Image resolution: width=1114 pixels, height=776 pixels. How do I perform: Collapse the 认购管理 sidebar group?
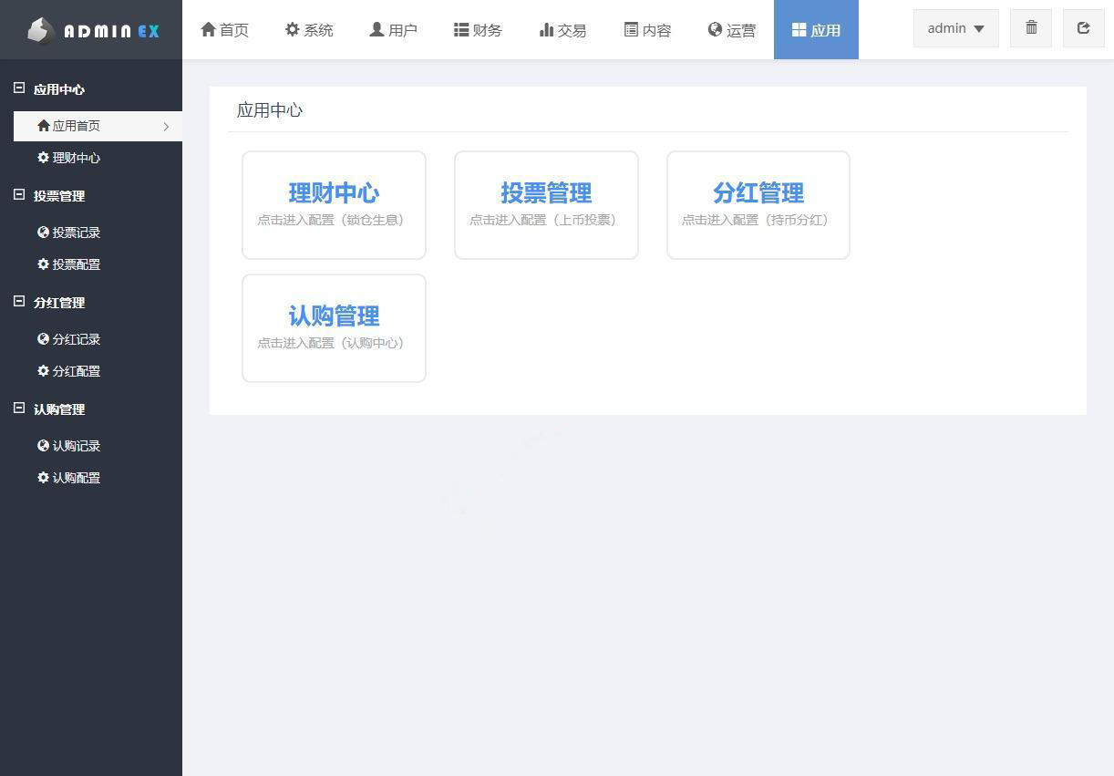tap(19, 409)
